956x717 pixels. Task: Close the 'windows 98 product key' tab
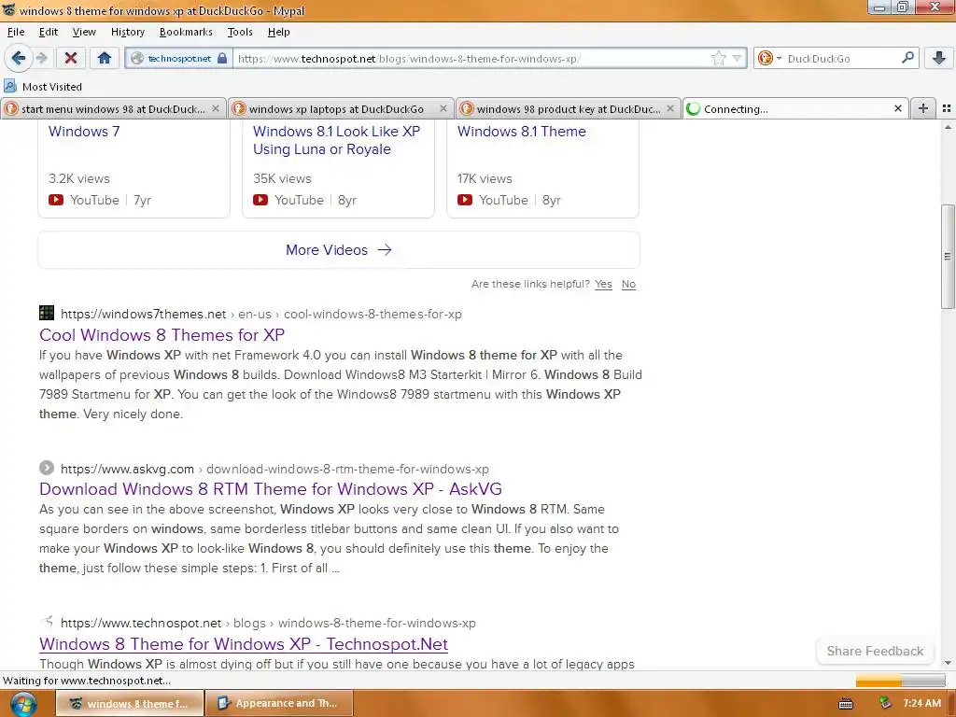[x=670, y=108]
